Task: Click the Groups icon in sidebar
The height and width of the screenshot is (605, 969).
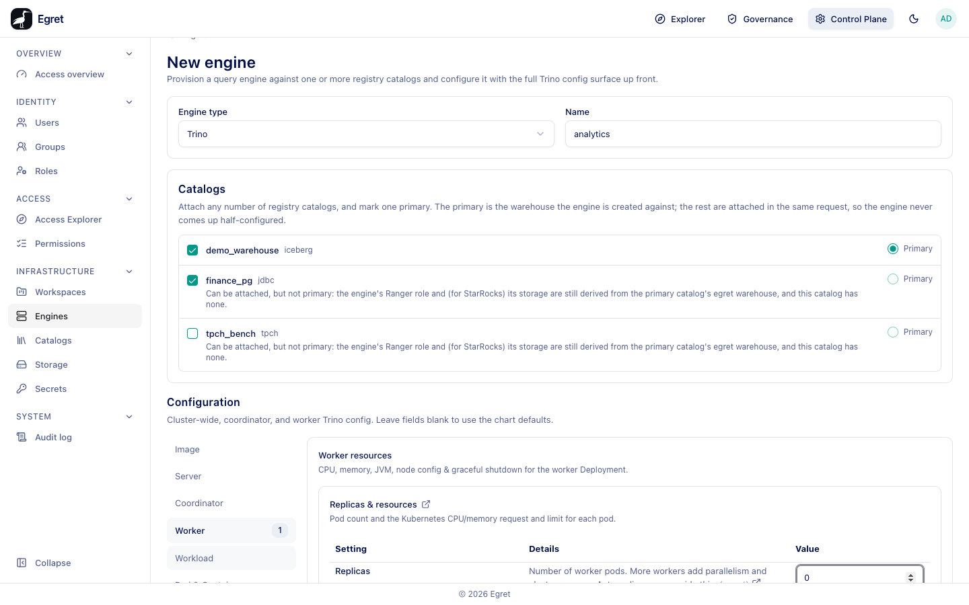Action: click(x=22, y=147)
